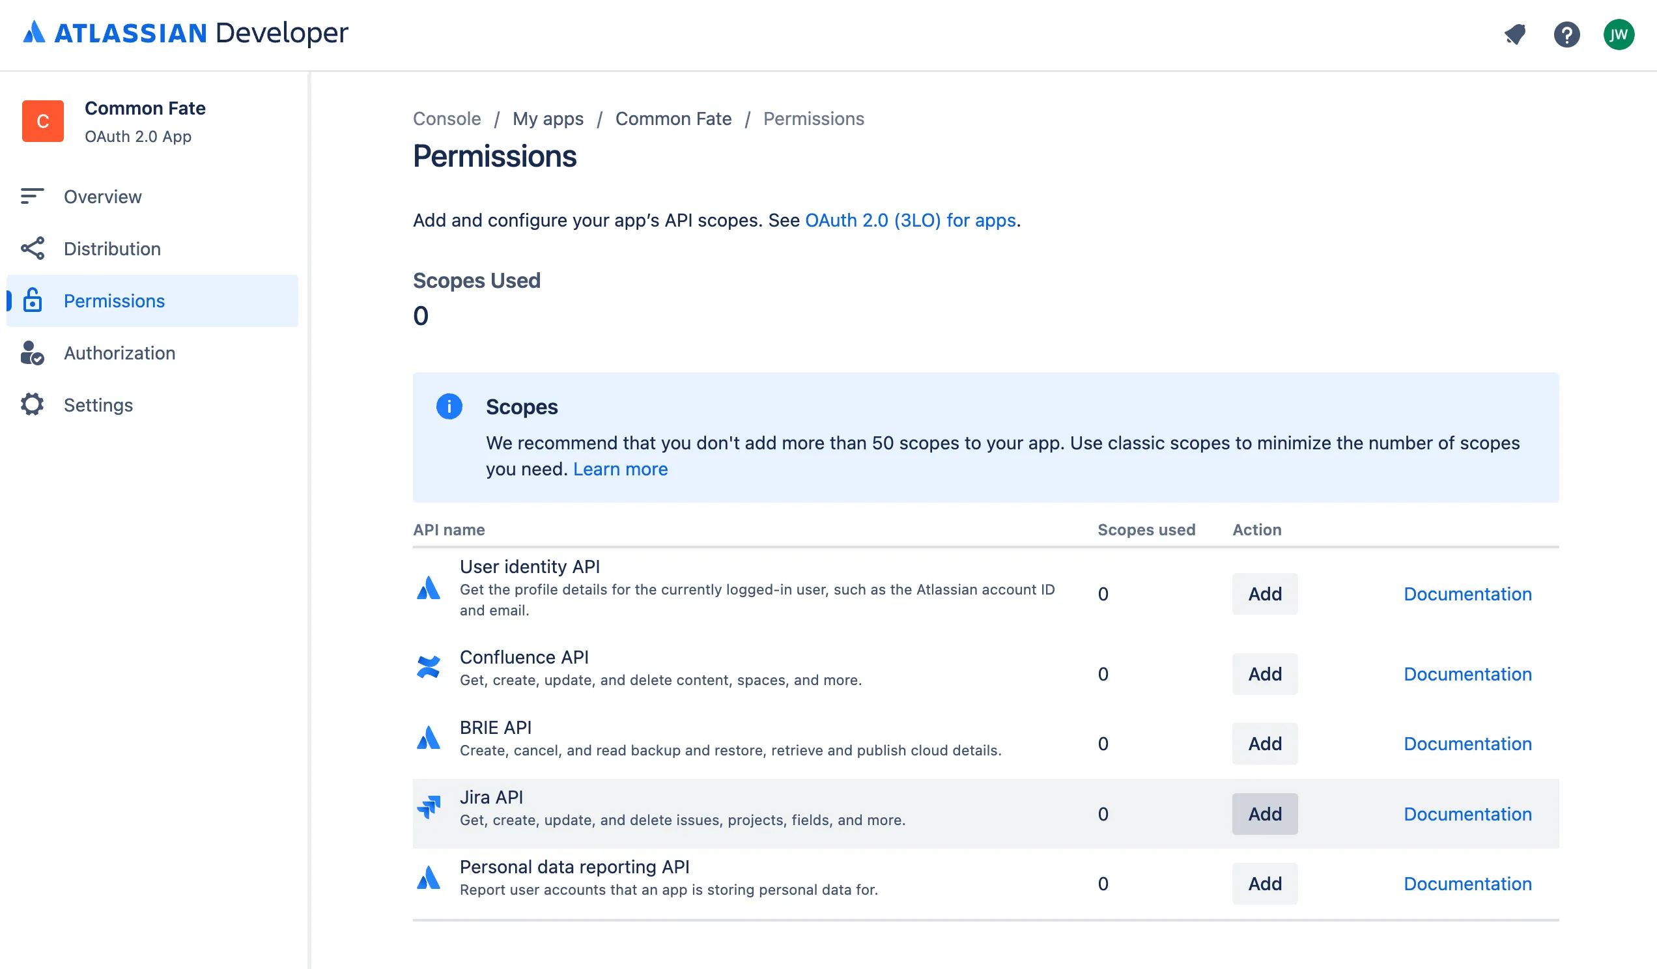
Task: Click the 'Scopes Used' heading
Action: (x=477, y=281)
